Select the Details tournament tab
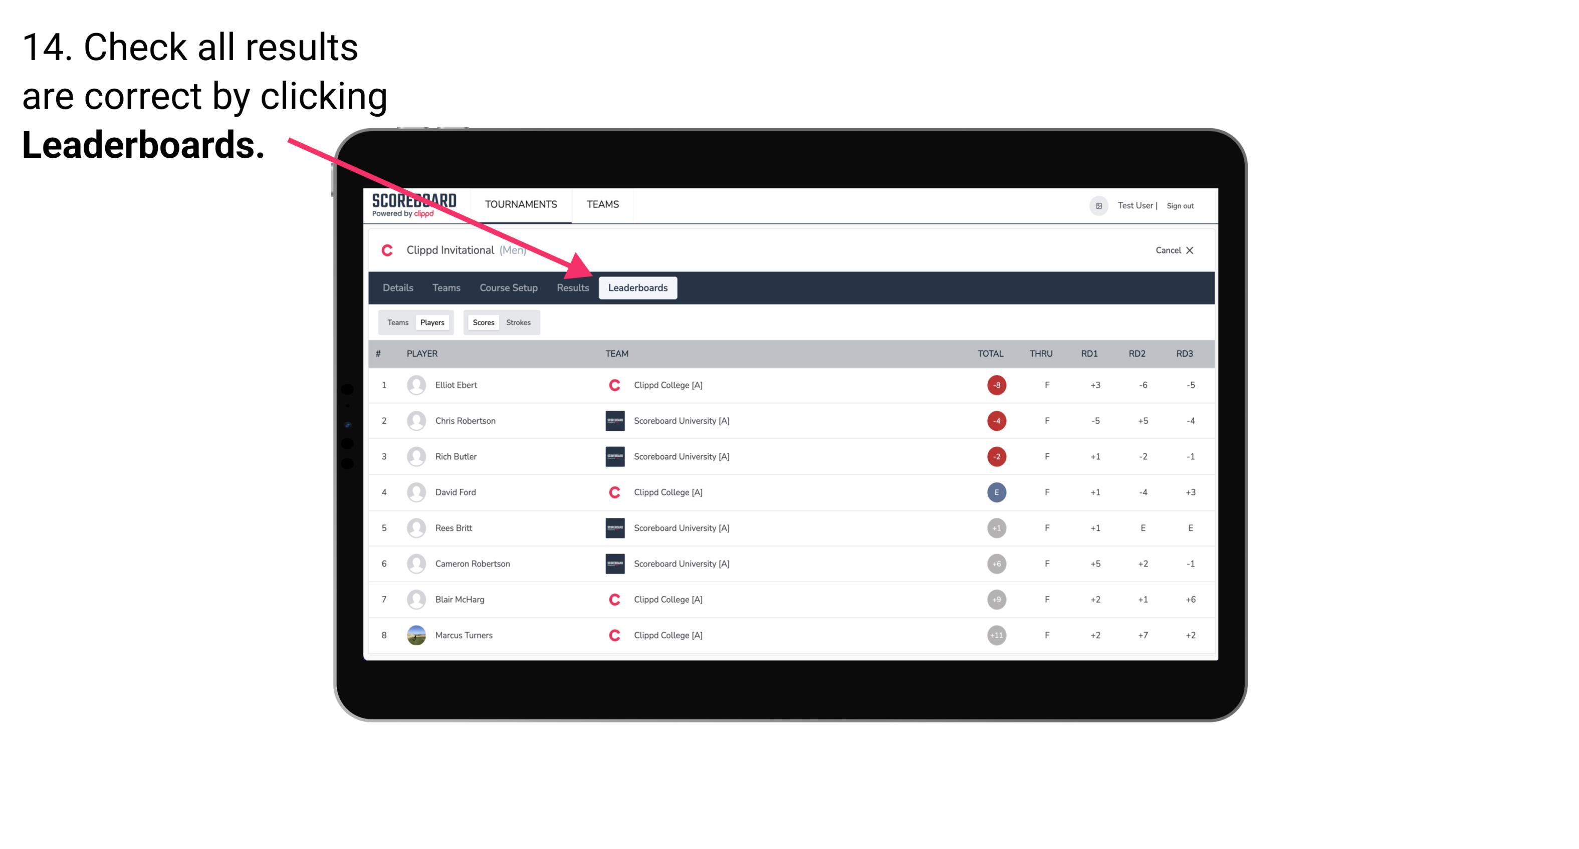This screenshot has width=1579, height=849. 396,288
